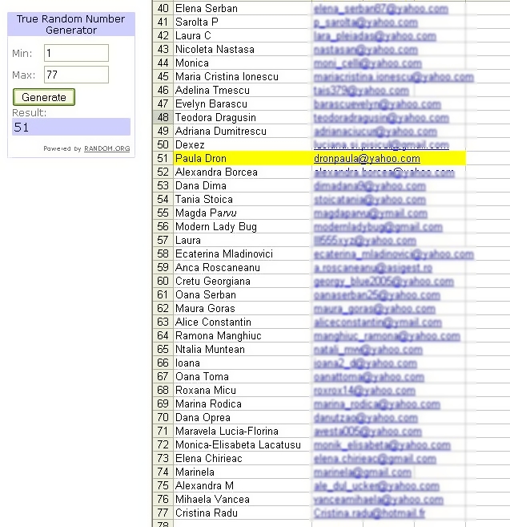Open the email link in Dexez row
The height and width of the screenshot is (527, 510).
(x=381, y=145)
